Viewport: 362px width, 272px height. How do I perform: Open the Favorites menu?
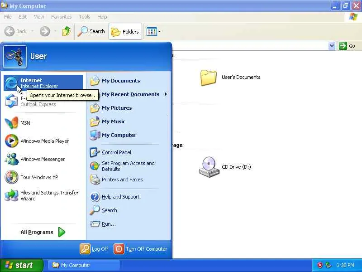tap(62, 17)
